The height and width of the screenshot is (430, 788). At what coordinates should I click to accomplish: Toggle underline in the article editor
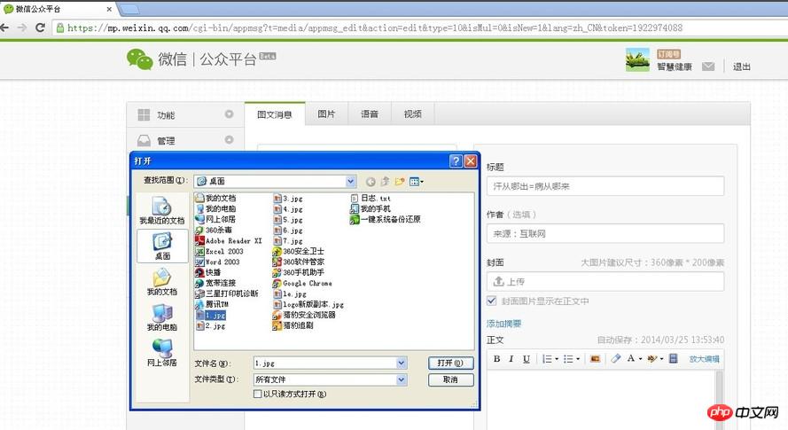click(527, 358)
